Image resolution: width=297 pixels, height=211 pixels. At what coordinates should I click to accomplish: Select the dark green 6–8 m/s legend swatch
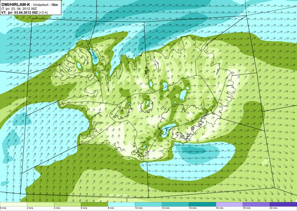[x=94, y=204]
